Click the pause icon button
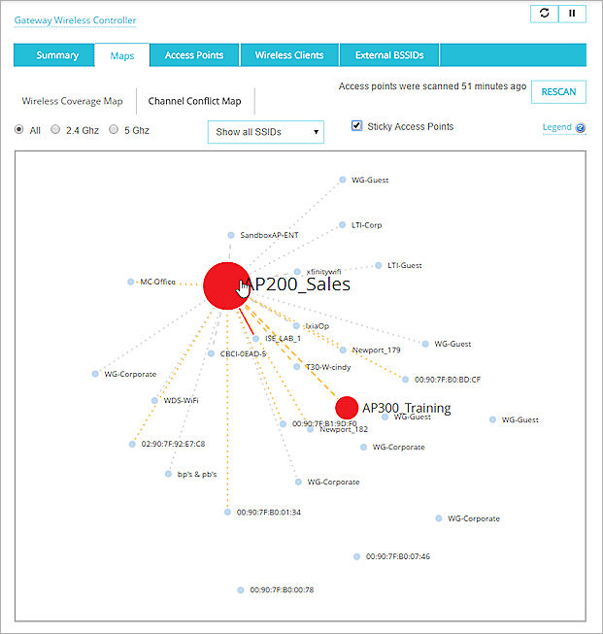603x634 pixels. (x=572, y=14)
